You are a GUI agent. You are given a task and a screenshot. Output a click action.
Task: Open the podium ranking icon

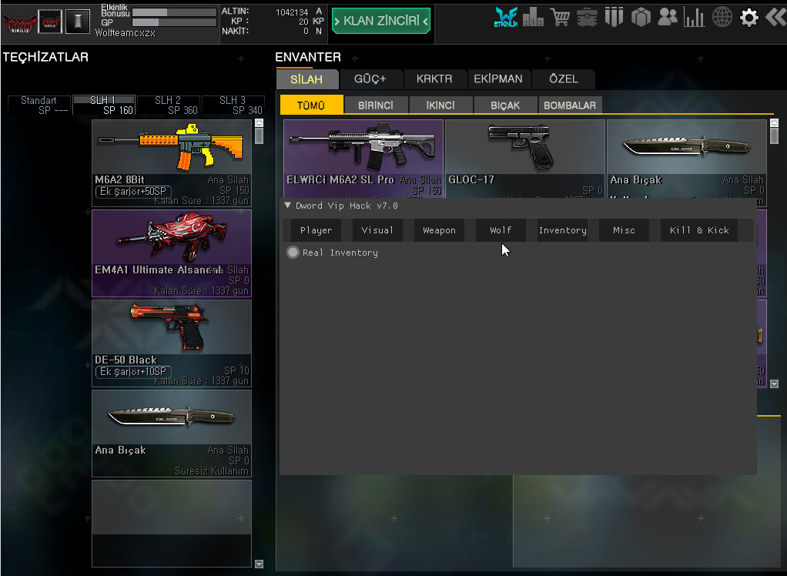pyautogui.click(x=533, y=17)
